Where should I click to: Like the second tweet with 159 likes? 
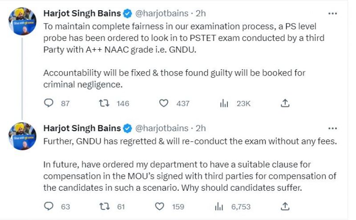coord(159,206)
